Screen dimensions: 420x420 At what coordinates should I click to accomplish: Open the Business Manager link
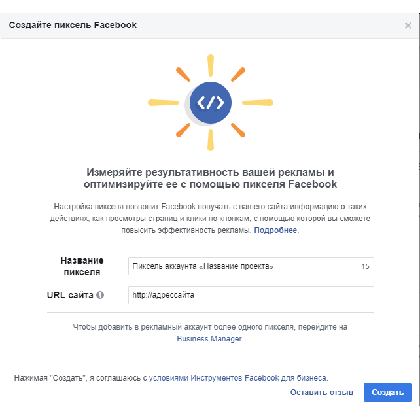209,339
